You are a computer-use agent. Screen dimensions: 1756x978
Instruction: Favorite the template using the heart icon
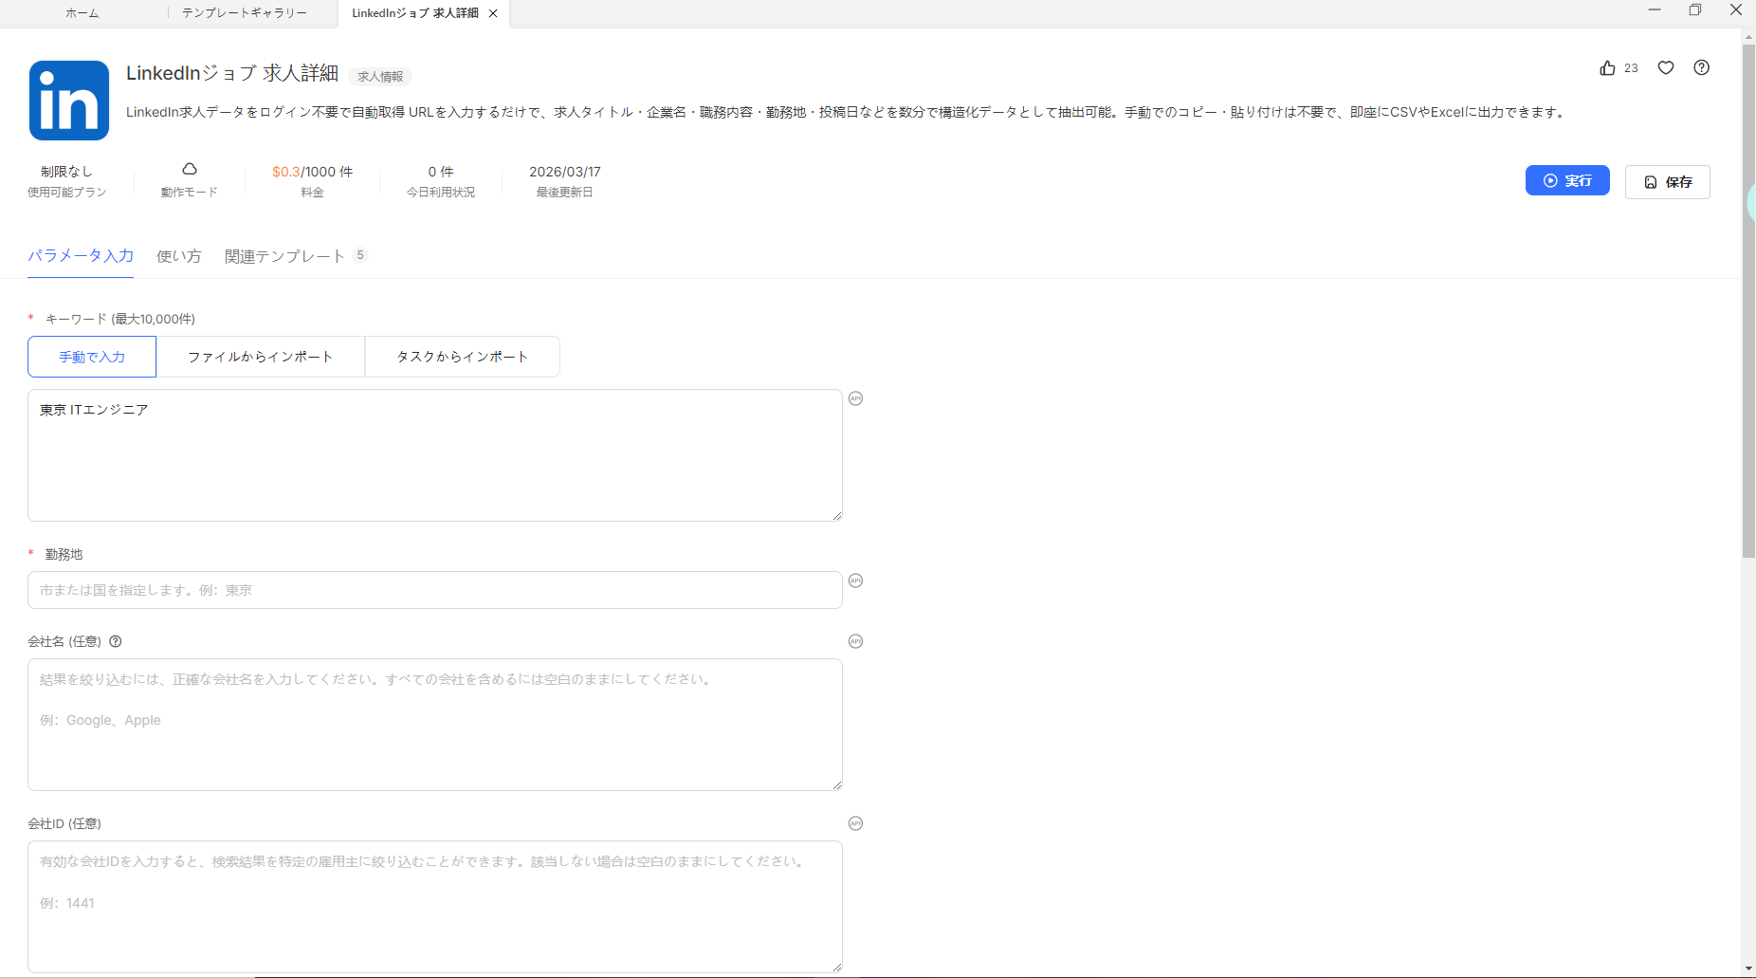[1666, 67]
